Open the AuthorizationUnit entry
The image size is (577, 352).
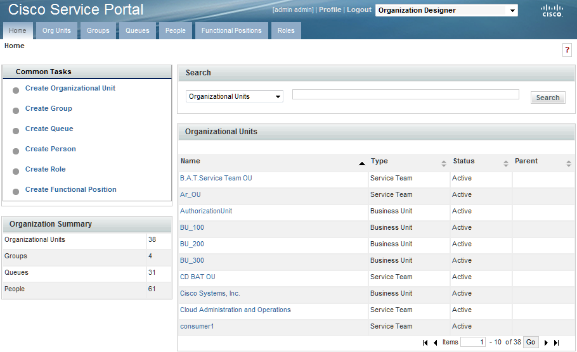click(x=206, y=211)
